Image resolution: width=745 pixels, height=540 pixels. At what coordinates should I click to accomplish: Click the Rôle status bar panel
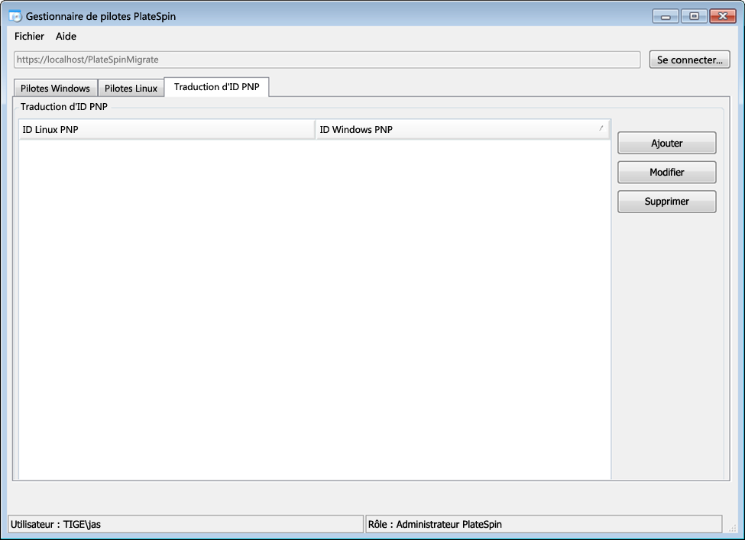(543, 524)
